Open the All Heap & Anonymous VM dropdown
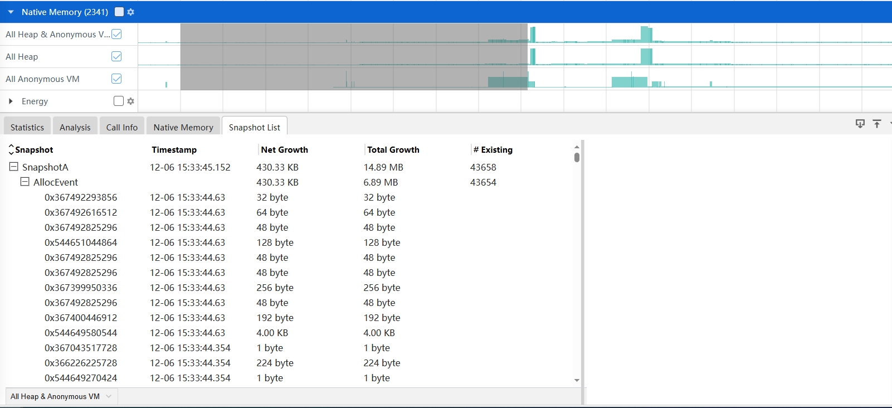 61,396
